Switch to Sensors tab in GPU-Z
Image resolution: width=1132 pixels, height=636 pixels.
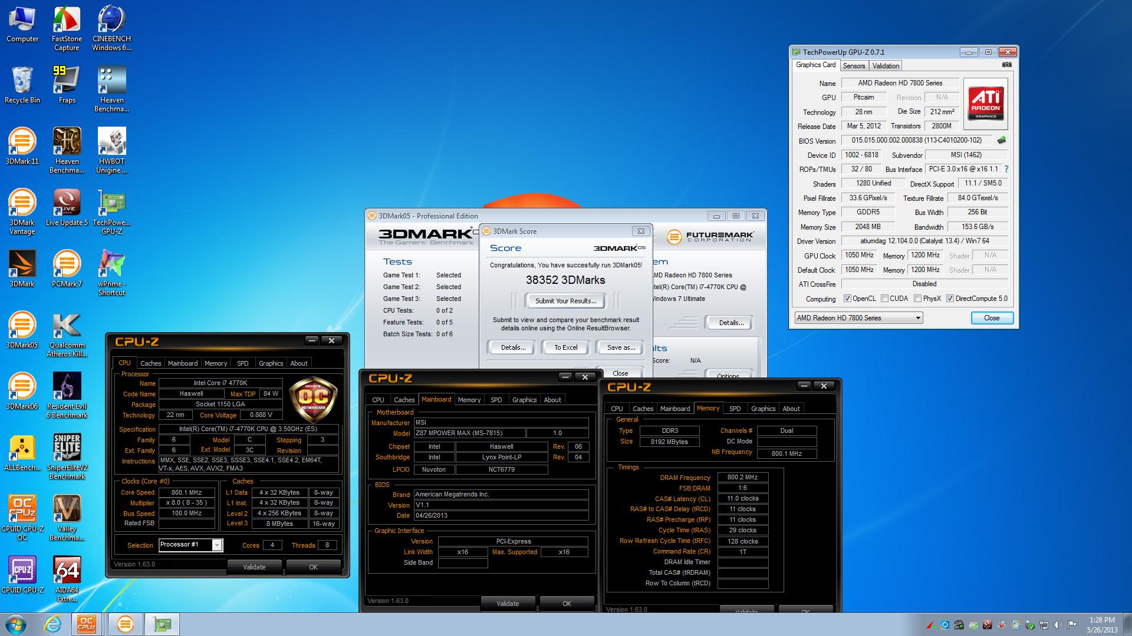point(854,66)
